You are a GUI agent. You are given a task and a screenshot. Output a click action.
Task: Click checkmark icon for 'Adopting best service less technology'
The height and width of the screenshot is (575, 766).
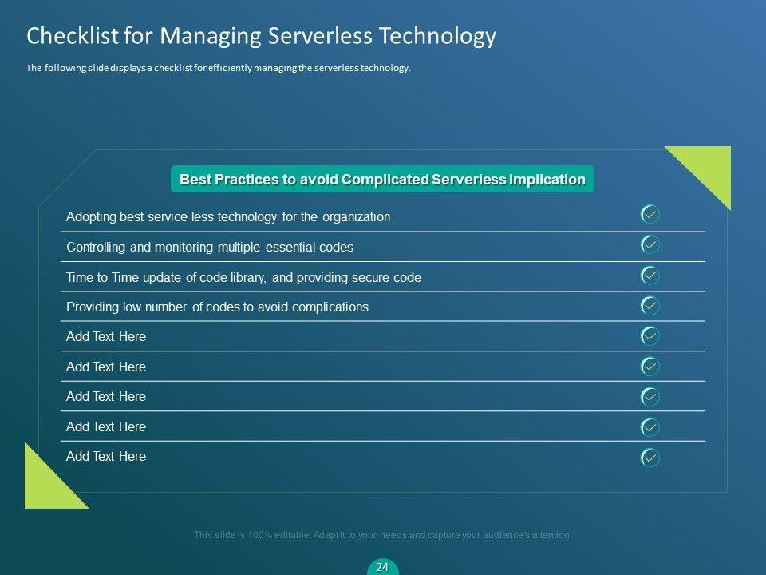(650, 214)
